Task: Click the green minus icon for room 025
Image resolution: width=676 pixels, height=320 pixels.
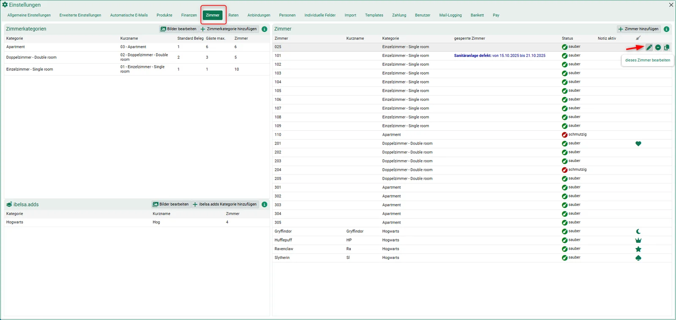Action: pyautogui.click(x=658, y=47)
